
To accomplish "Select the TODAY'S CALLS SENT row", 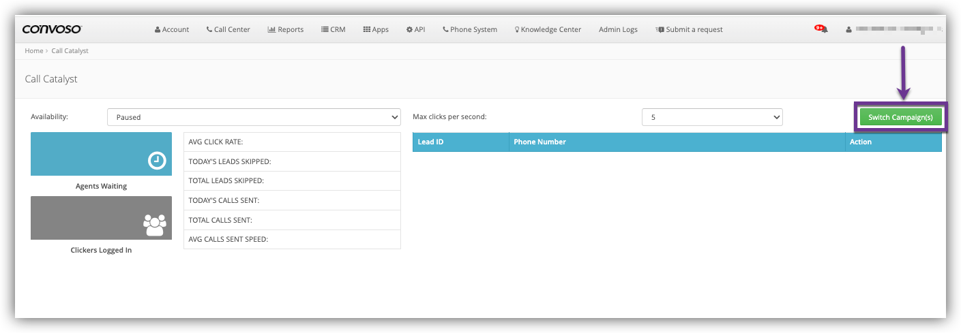I will point(292,200).
